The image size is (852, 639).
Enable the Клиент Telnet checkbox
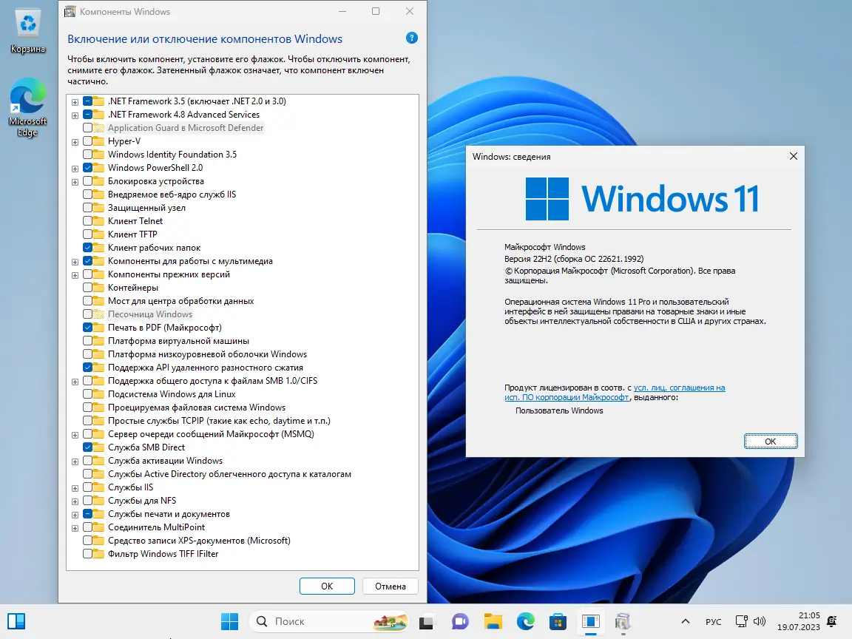pyautogui.click(x=87, y=221)
